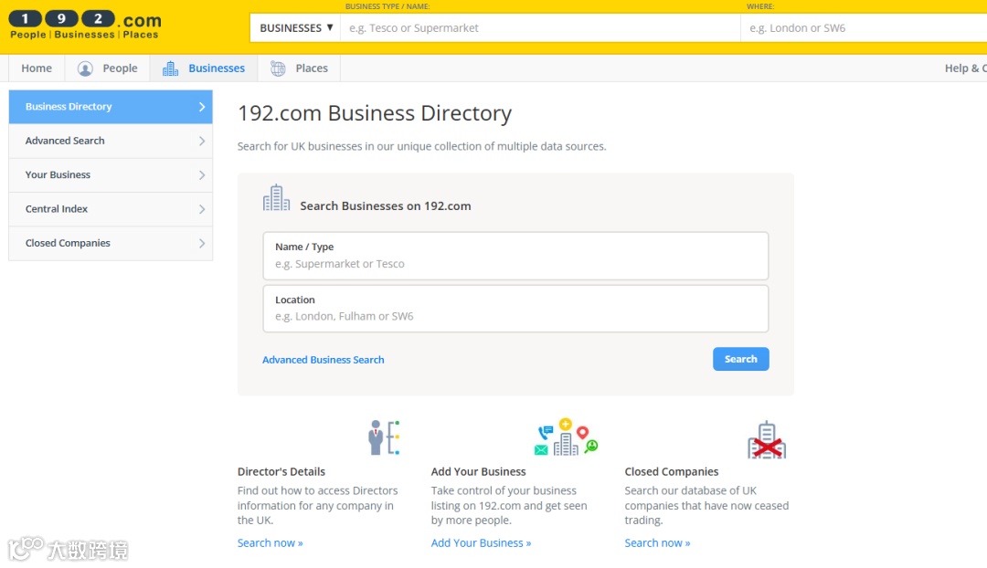Click the Businesses tab building icon
The image size is (987, 568).
(x=170, y=68)
